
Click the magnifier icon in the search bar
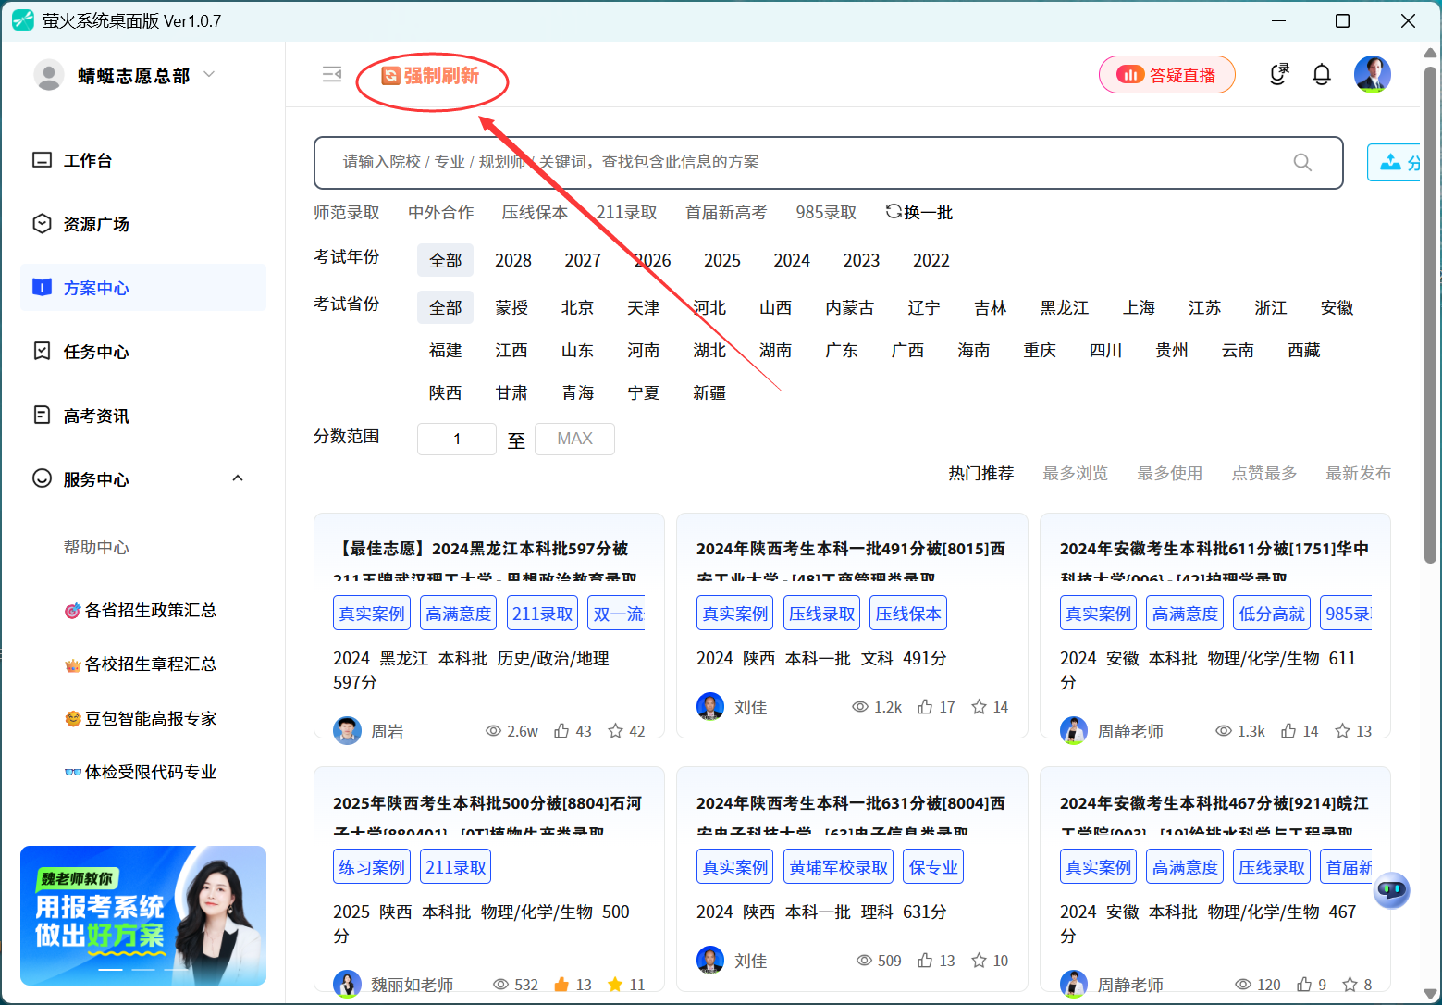pos(1302,162)
